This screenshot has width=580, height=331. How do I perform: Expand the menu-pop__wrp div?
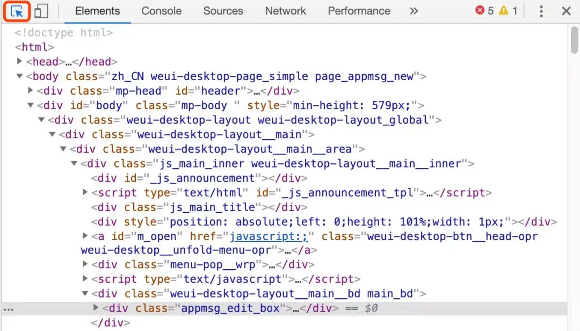pos(85,264)
